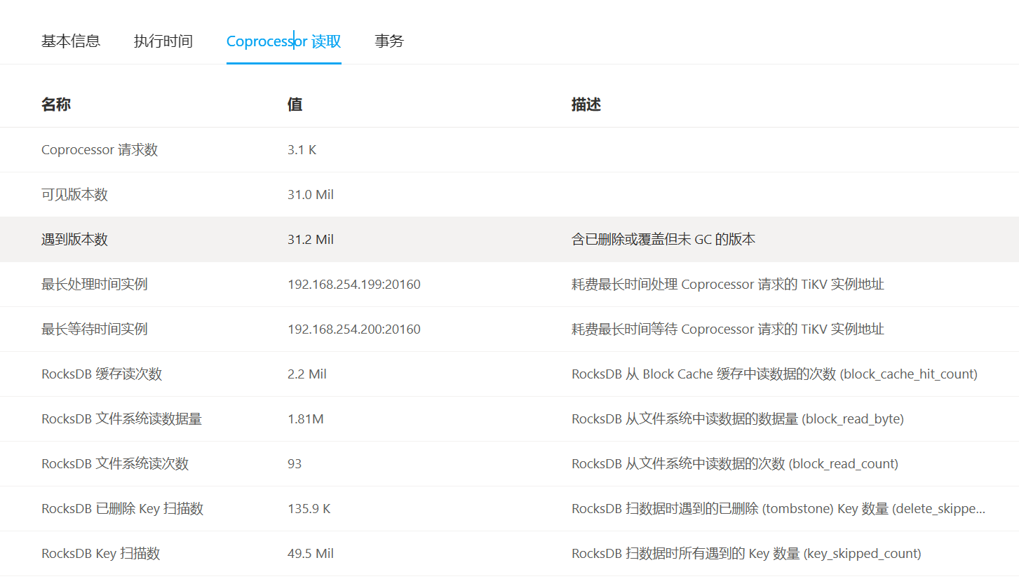Screen dimensions: 1019x579
Task: Click the block_read_count description
Action: pyautogui.click(x=735, y=464)
